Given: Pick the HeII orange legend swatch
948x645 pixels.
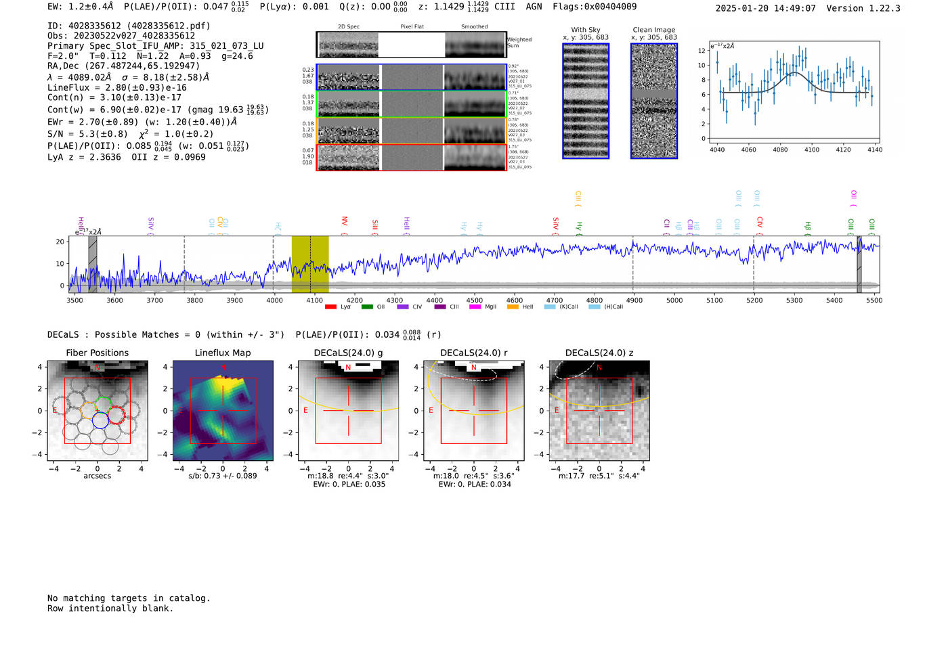Looking at the screenshot, I should pos(513,307).
